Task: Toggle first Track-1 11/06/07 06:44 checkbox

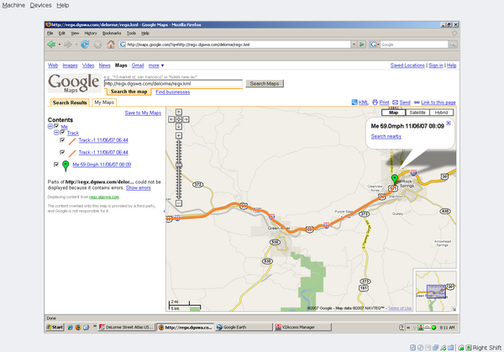Action: 62,140
